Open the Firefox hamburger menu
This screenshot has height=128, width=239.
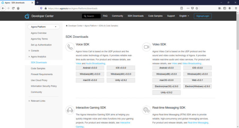(x=236, y=8)
